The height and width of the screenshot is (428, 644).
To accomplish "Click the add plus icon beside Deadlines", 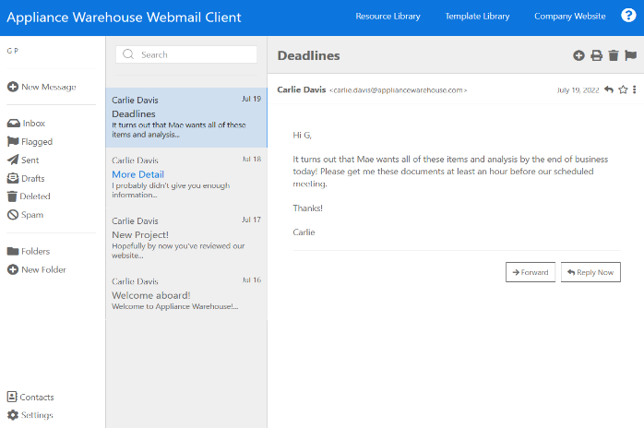I will point(578,55).
